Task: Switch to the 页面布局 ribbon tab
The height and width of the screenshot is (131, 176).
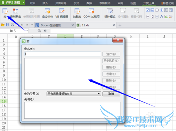Action: click(x=61, y=3)
